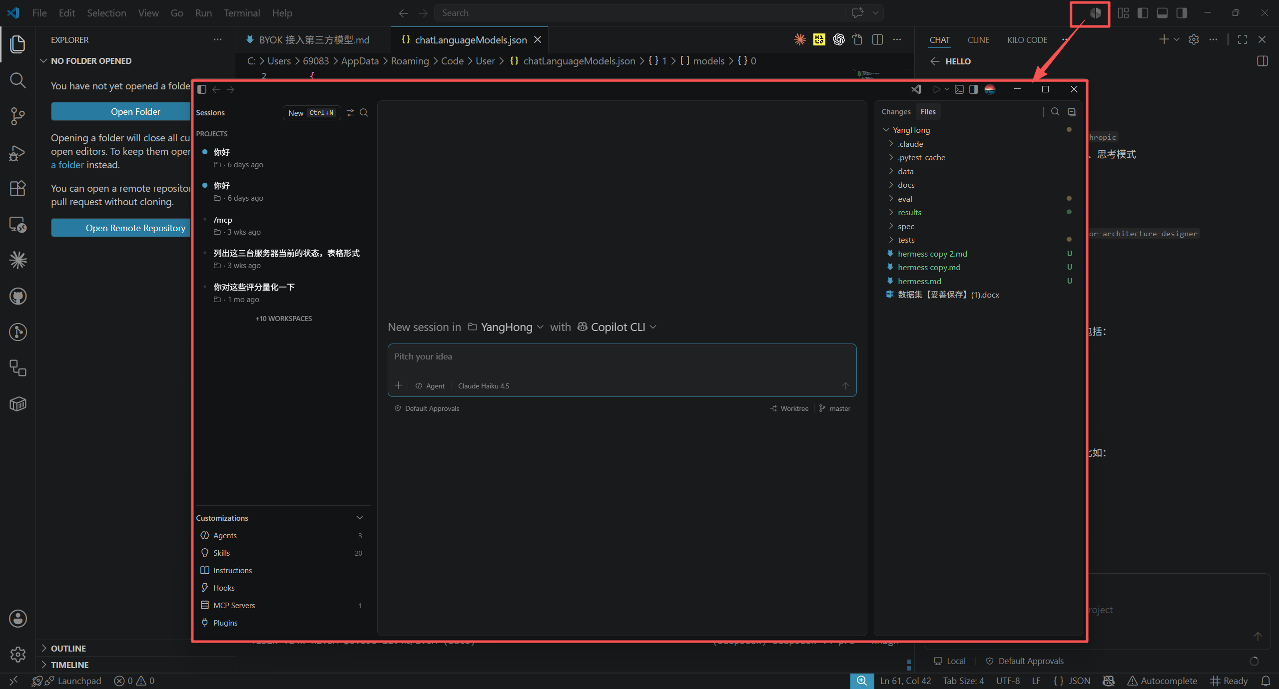1279x689 pixels.
Task: Open session filter options beside New button
Action: 350,113
